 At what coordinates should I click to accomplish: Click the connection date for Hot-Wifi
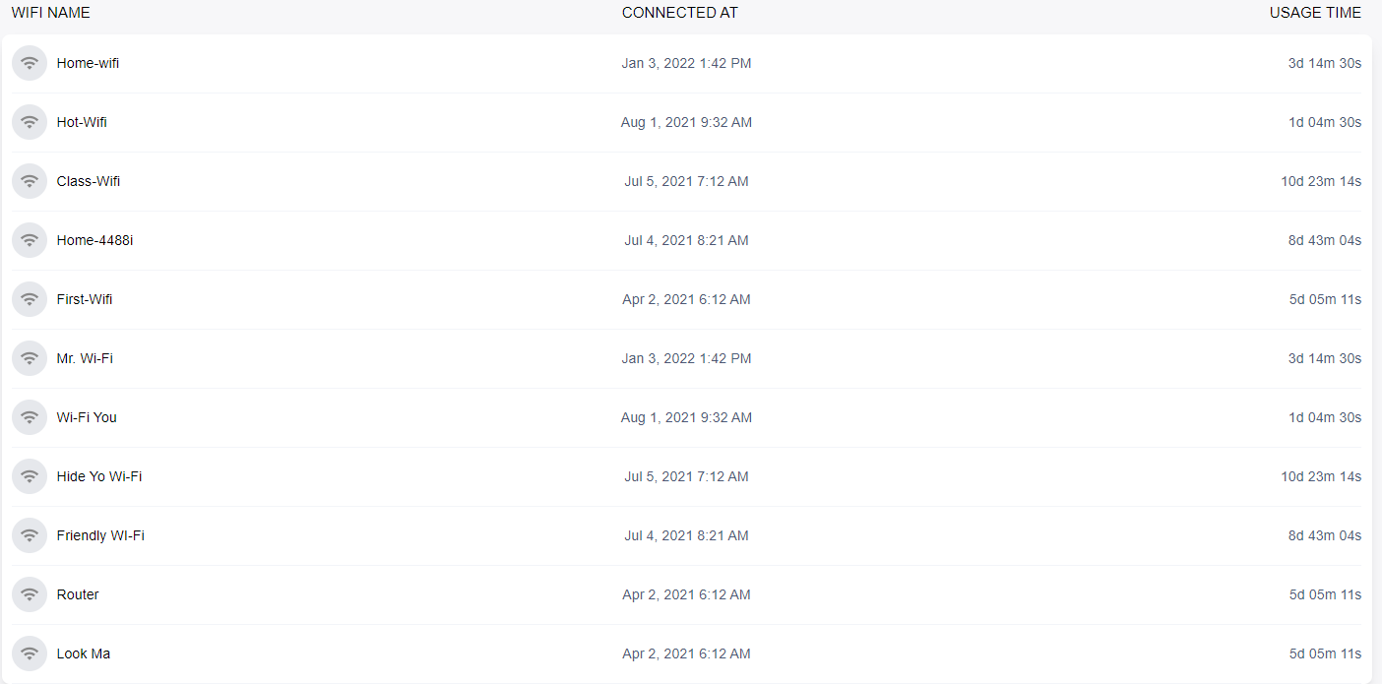coord(686,121)
